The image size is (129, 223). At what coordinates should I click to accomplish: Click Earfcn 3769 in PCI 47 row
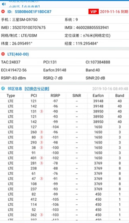(98, 179)
